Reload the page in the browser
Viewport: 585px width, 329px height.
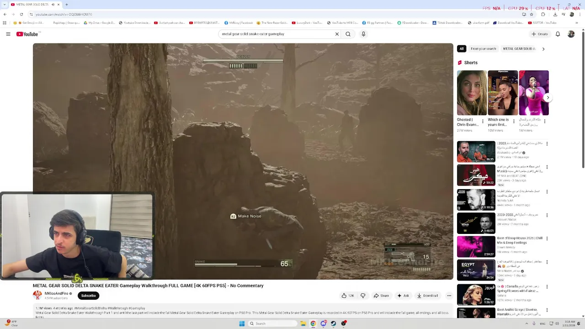pos(21,14)
